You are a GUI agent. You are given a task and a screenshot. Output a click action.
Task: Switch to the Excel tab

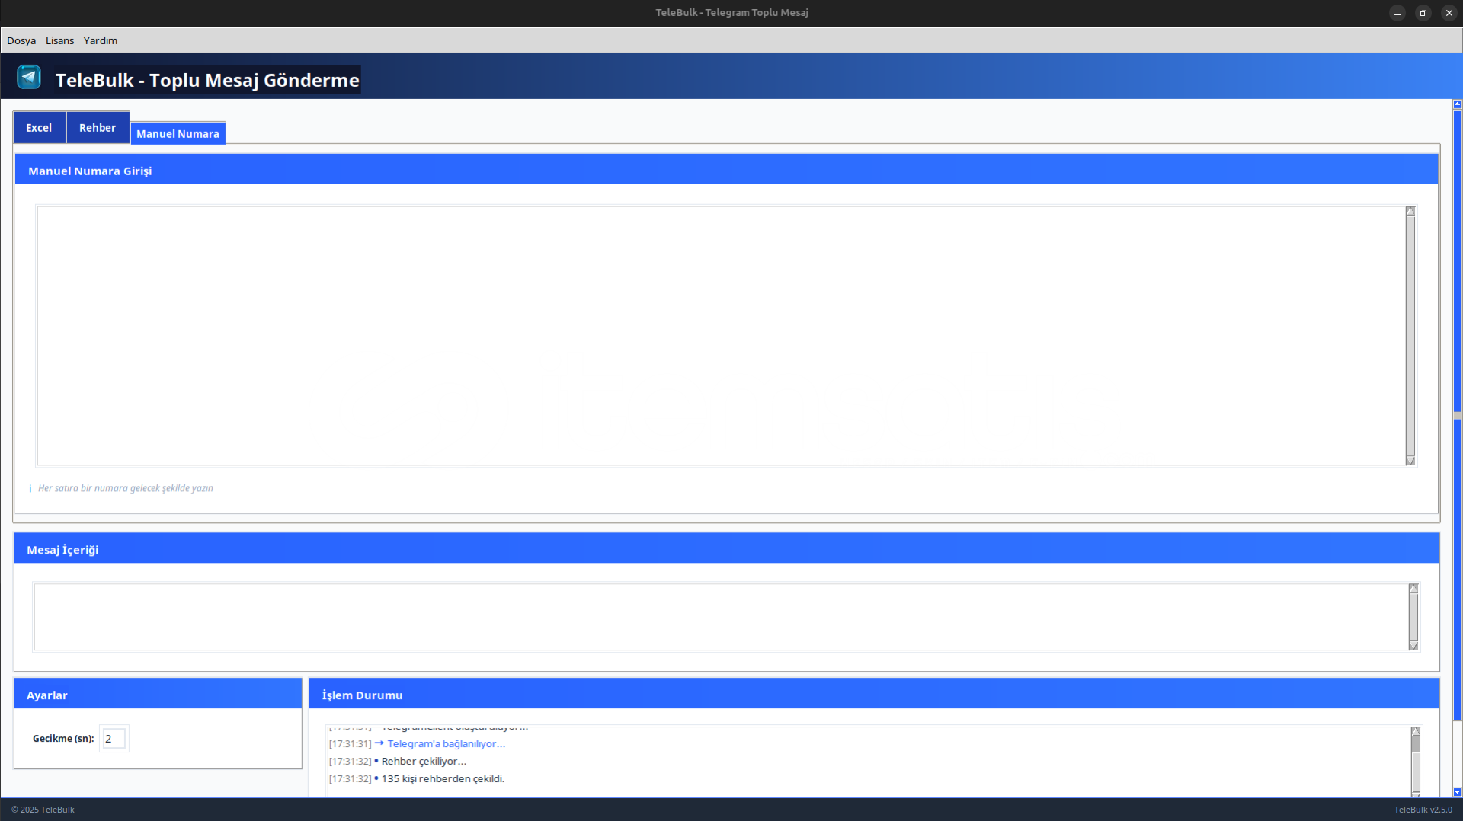coord(39,127)
